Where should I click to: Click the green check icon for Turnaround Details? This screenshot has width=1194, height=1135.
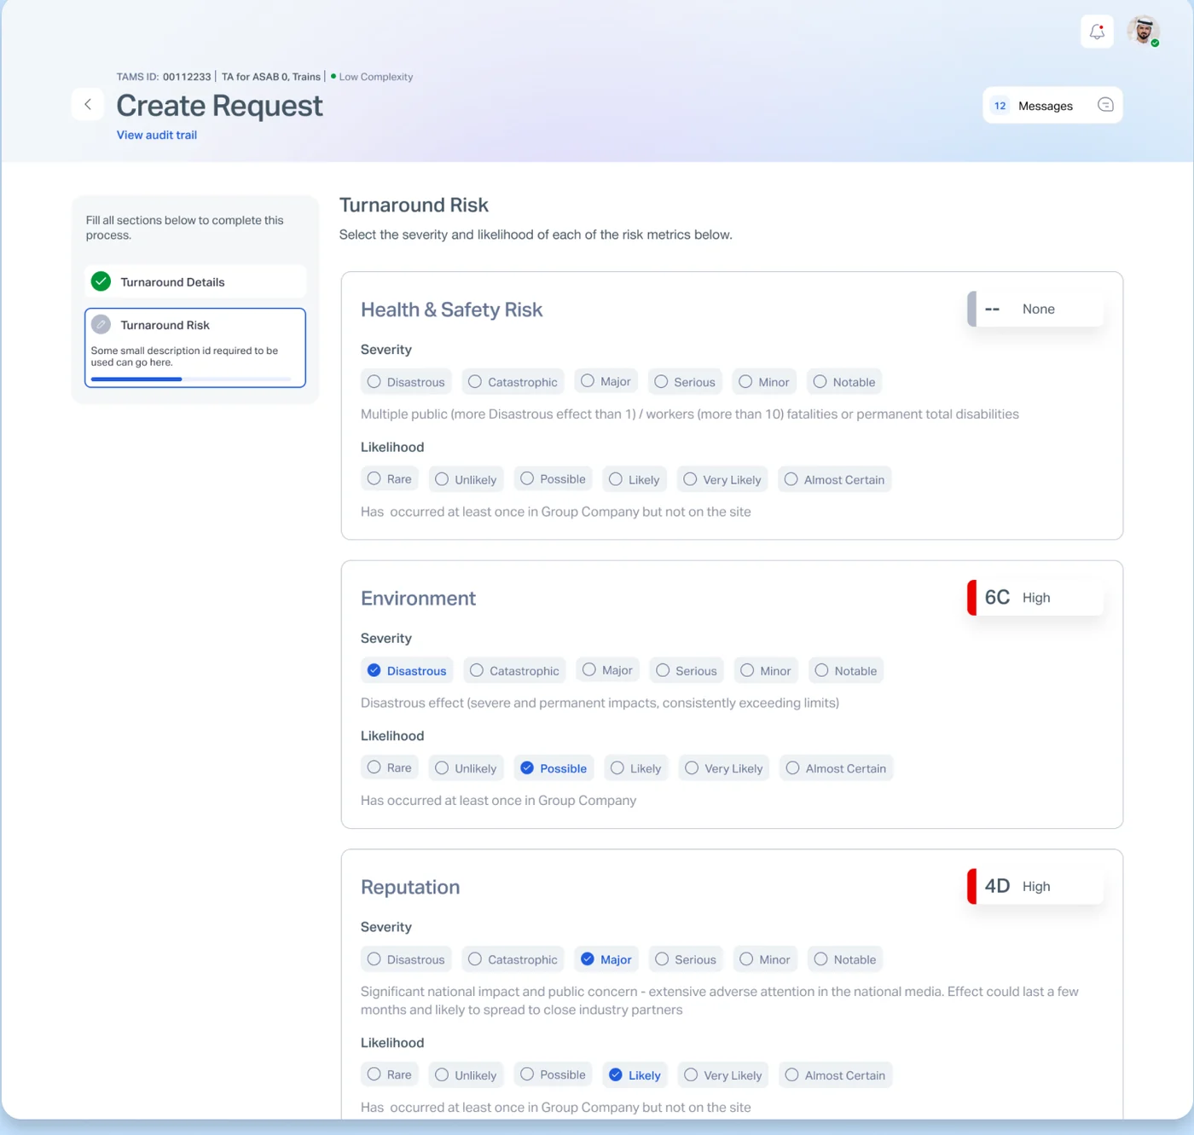coord(101,281)
